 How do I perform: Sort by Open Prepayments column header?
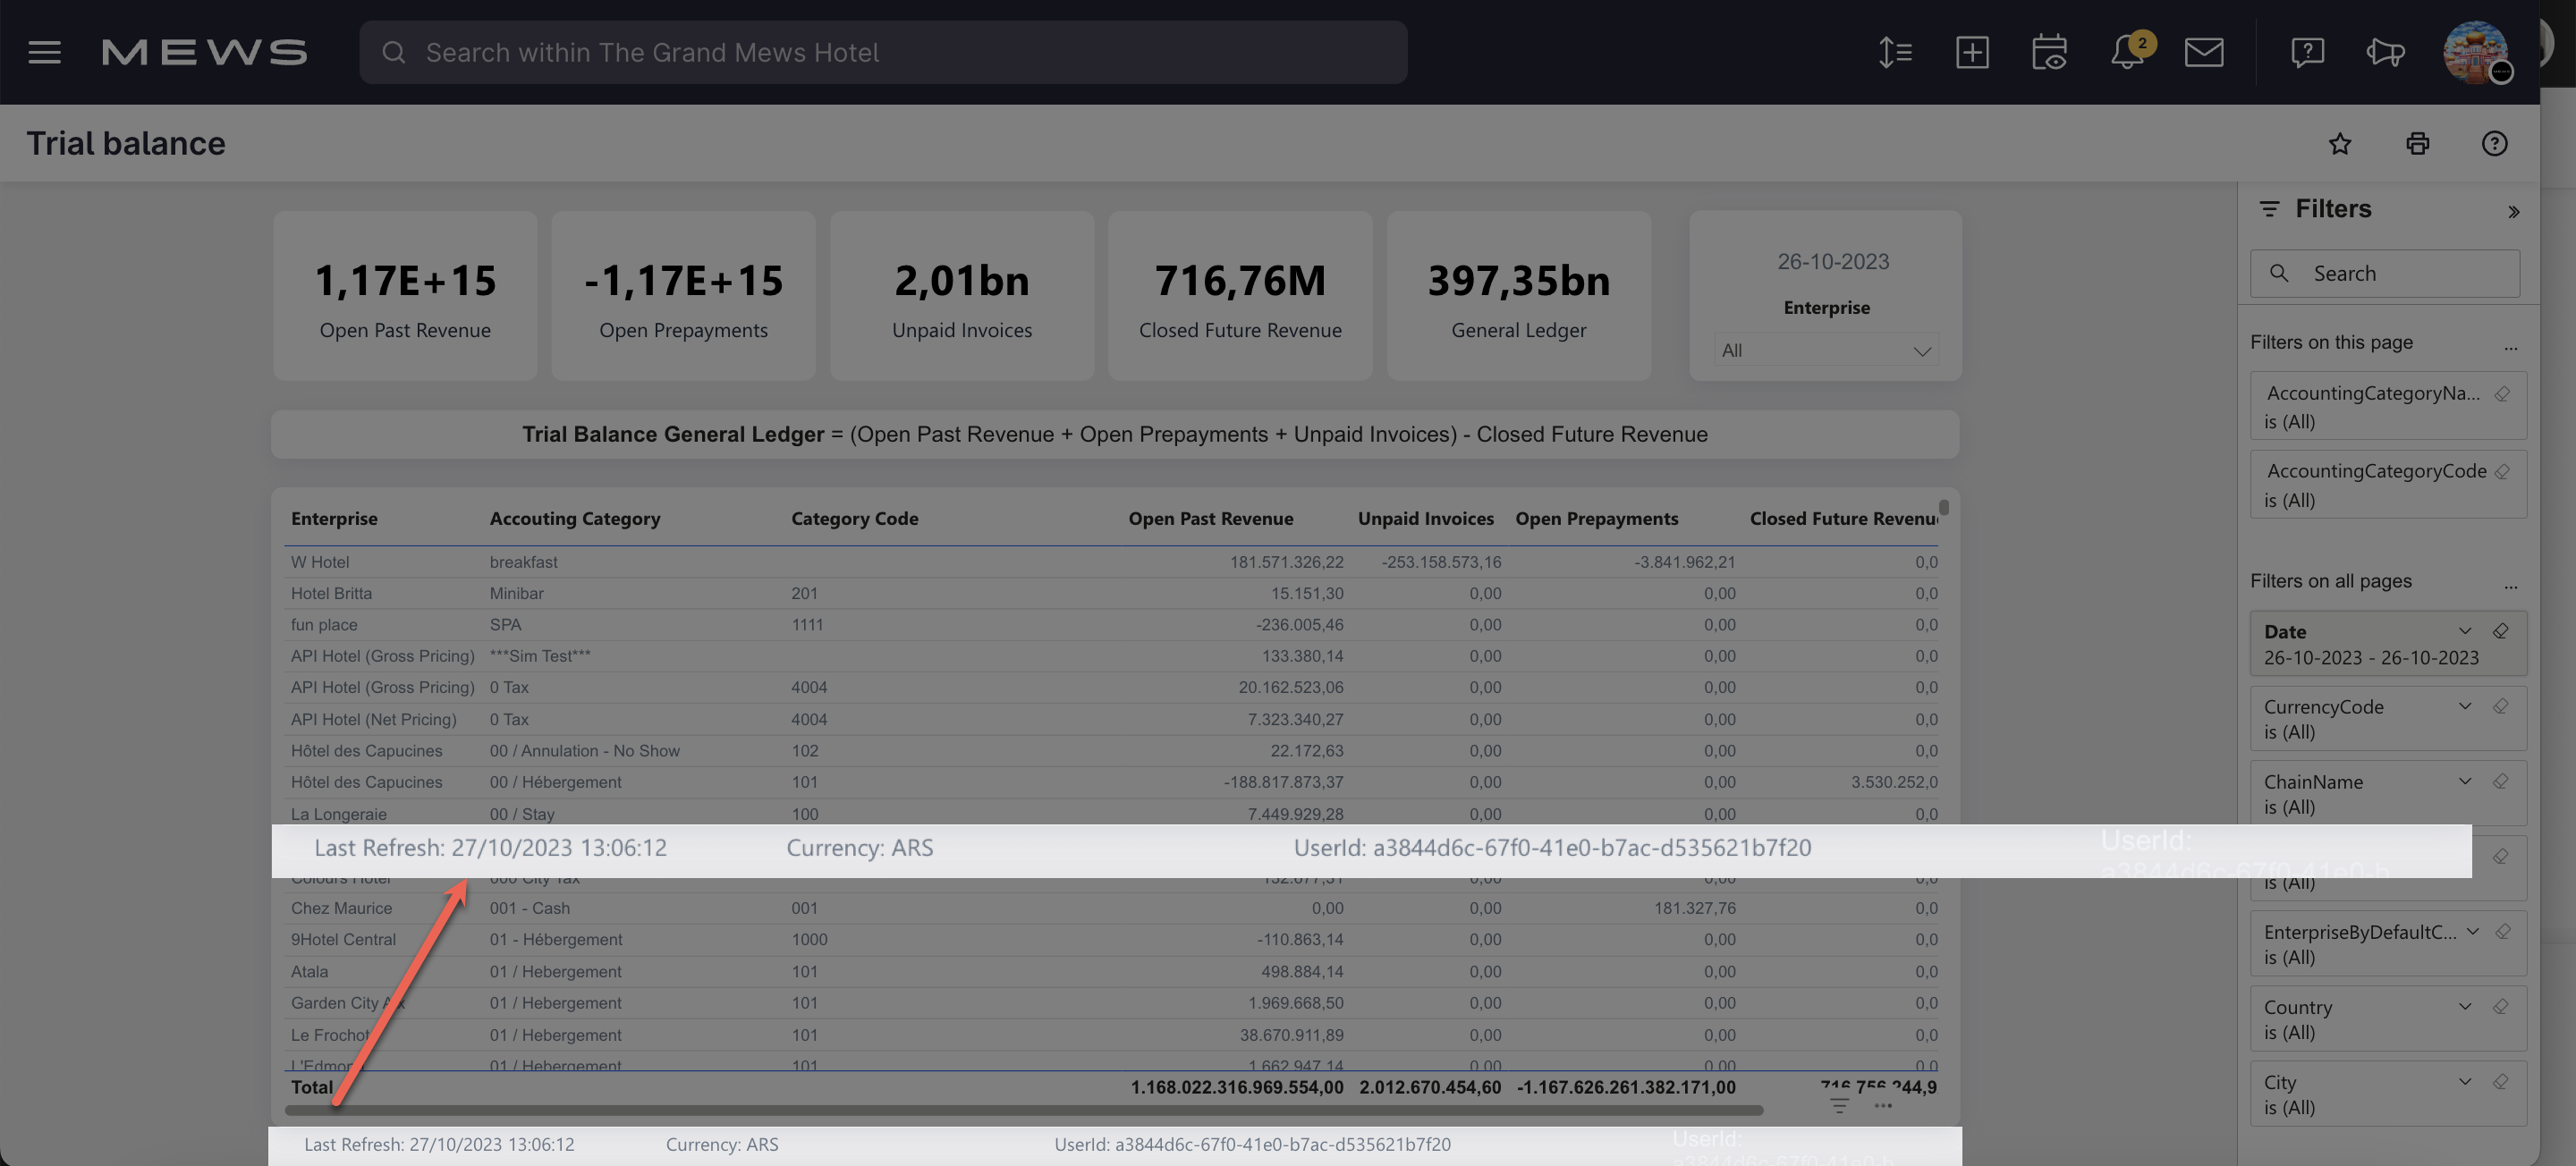tap(1597, 518)
